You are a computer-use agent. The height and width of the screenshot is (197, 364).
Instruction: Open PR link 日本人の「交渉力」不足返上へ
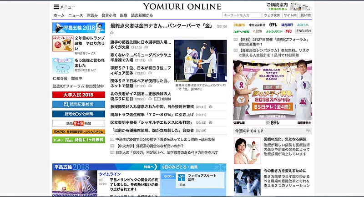(x=167, y=152)
